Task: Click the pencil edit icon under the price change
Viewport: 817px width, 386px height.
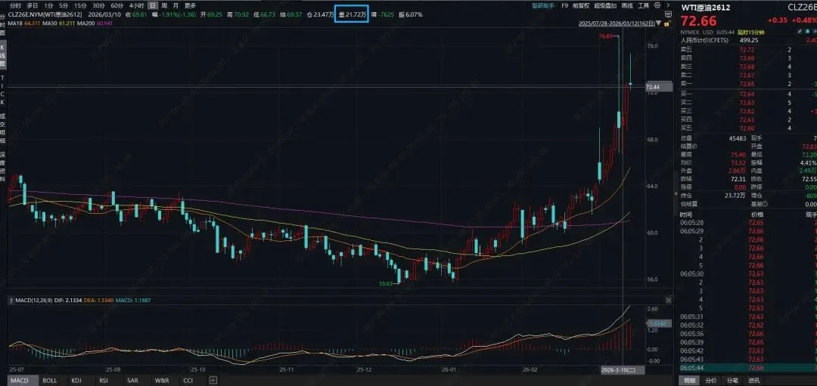Action: coord(801,32)
